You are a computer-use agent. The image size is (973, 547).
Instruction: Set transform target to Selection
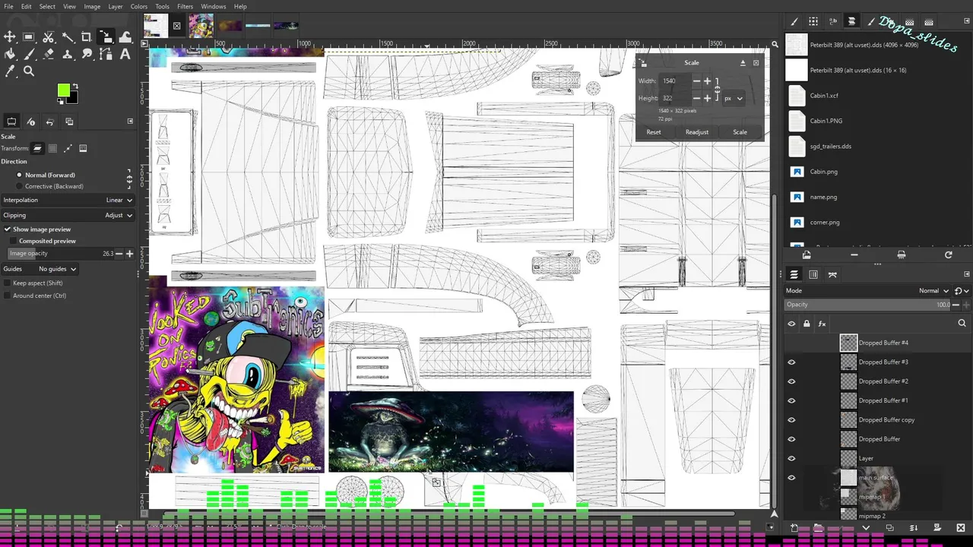[x=52, y=148]
